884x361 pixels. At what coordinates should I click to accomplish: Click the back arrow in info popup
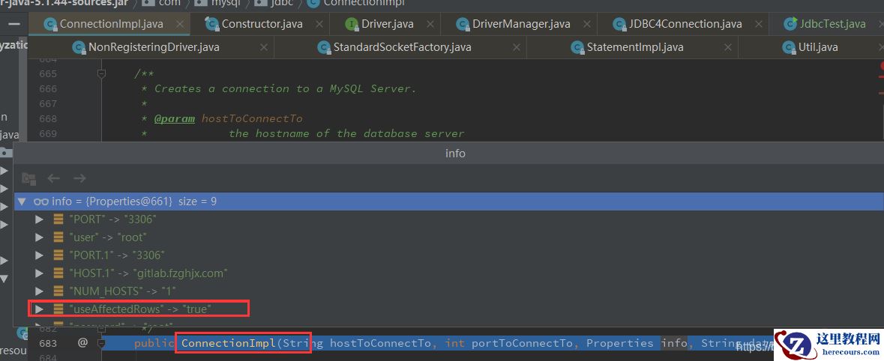53,178
